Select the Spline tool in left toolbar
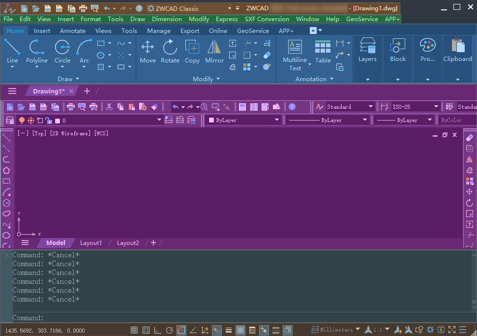The image size is (477, 336). [x=6, y=225]
